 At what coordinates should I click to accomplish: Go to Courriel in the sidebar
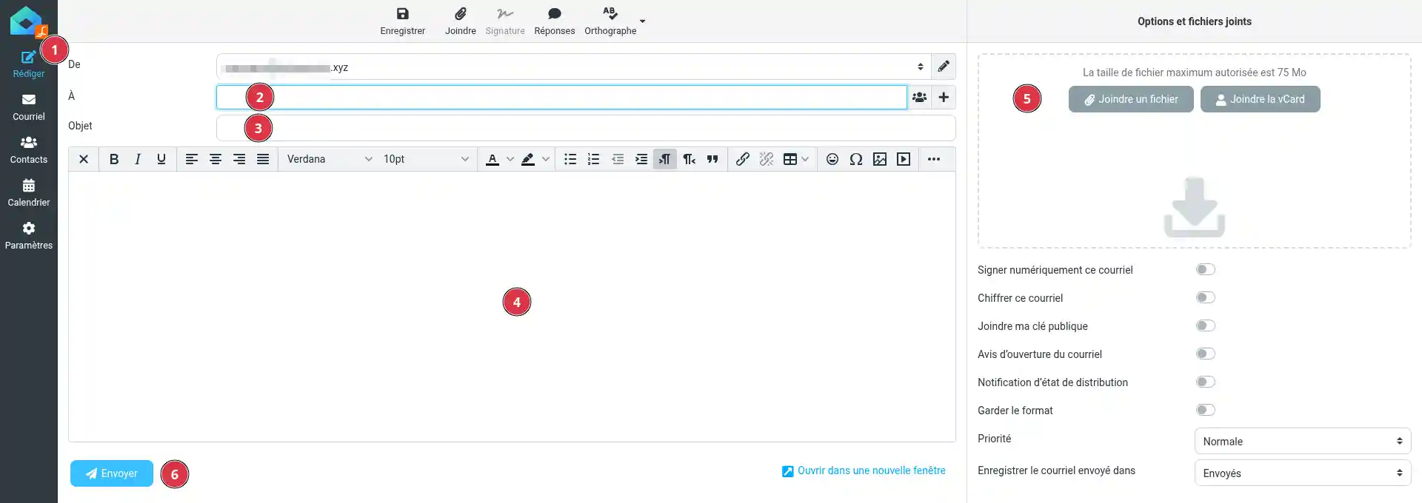pos(29,107)
